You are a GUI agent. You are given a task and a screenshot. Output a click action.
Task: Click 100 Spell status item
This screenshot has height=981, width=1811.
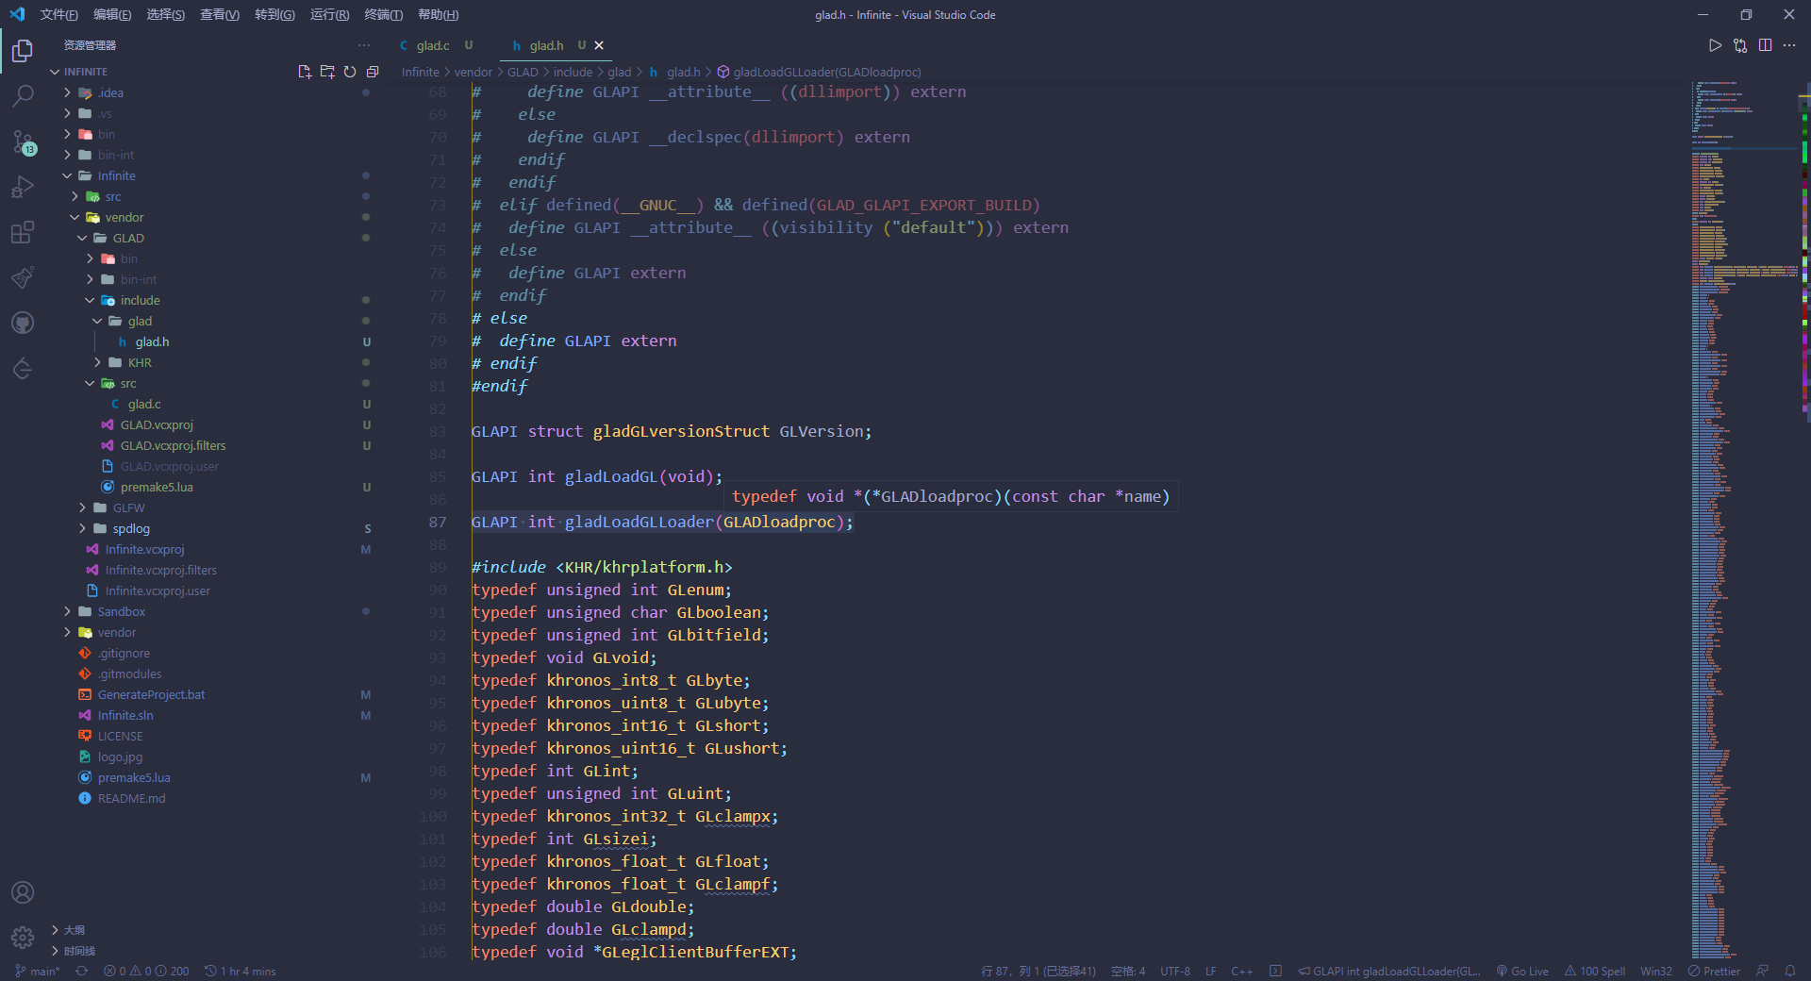pyautogui.click(x=1595, y=971)
